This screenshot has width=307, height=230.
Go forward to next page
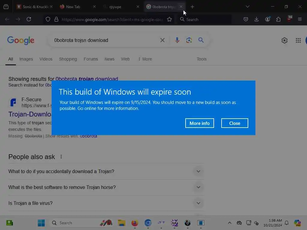point(18,19)
